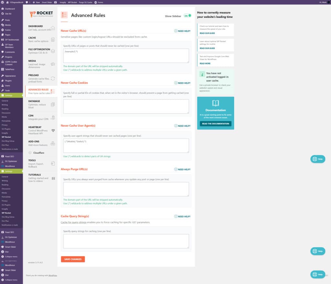This screenshot has height=284, width=331.
Task: Open NEED HELP for Cache Query String(s)
Action: 182,216
